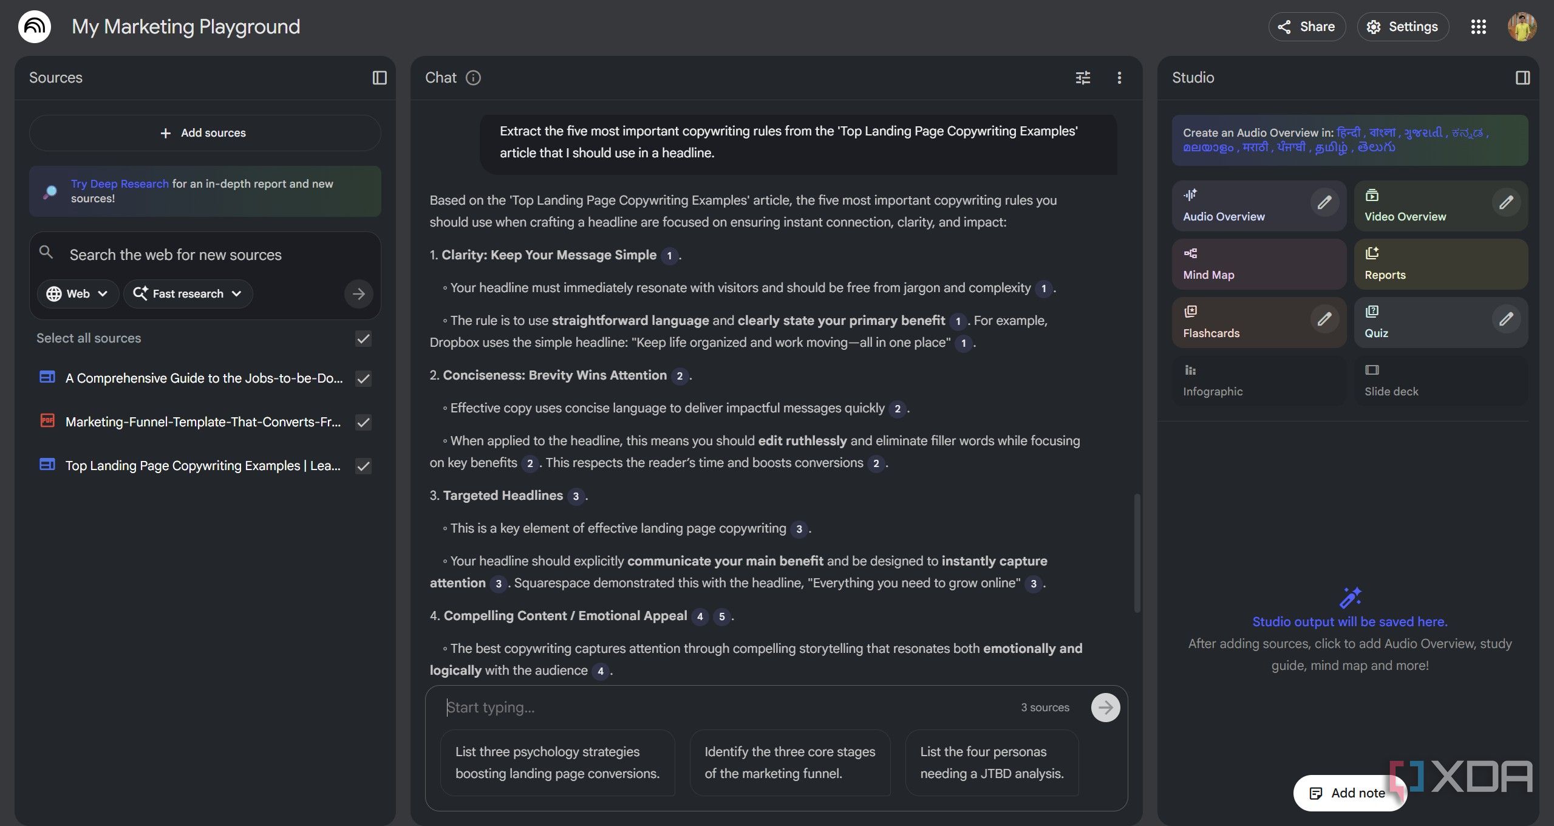Click citation 5 beside Emotional Appeal heading
The height and width of the screenshot is (826, 1554).
pyautogui.click(x=721, y=616)
